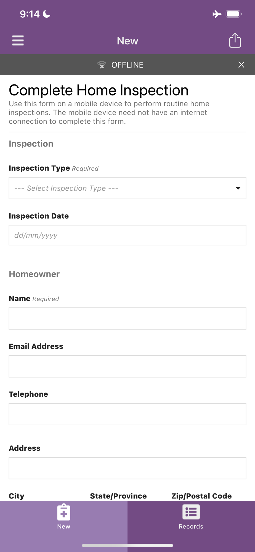255x552 pixels.
Task: Tap the battery indicator icon
Action: coord(233,14)
